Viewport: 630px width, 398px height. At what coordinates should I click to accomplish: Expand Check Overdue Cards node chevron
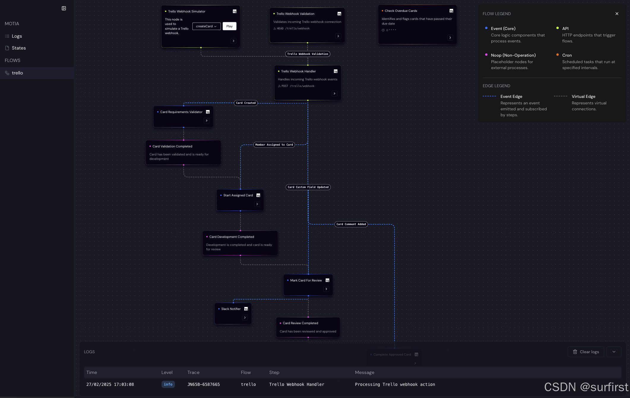(x=450, y=38)
